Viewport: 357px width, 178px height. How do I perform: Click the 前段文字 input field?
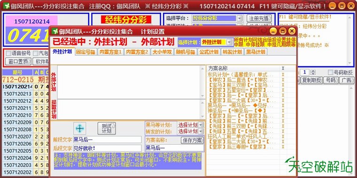pyautogui.click(x=107, y=140)
